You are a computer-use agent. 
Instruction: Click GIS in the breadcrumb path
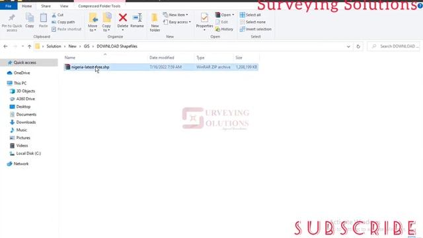[x=87, y=46]
